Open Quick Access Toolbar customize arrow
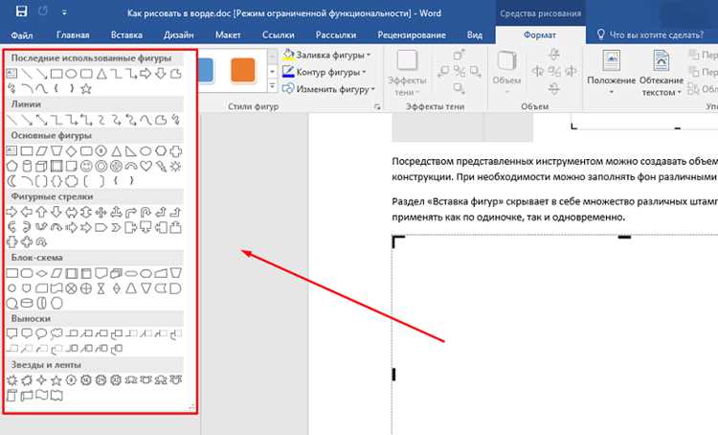The width and height of the screenshot is (718, 435). click(x=64, y=12)
